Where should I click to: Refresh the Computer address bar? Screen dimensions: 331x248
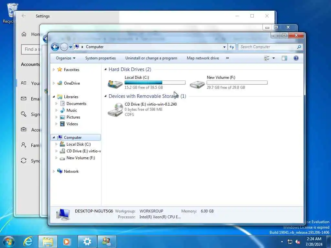[x=232, y=47]
